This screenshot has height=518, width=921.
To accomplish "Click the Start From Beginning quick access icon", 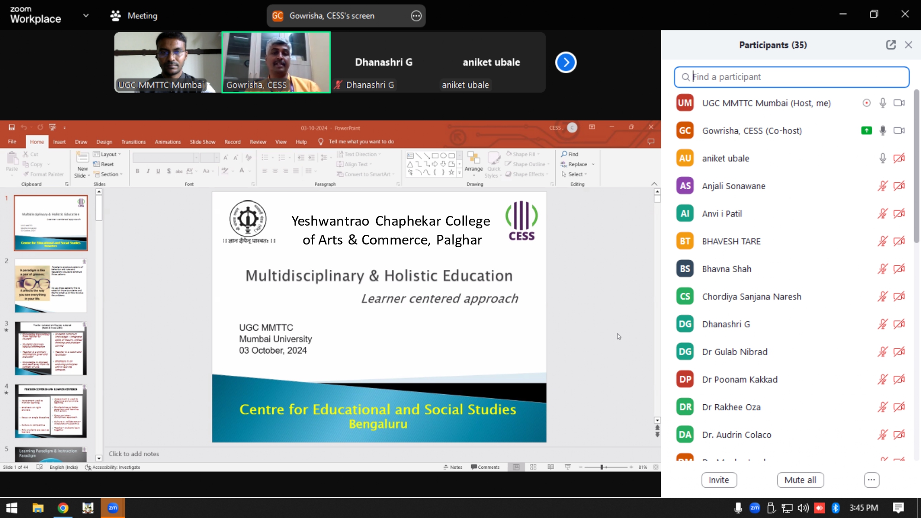I will [x=52, y=128].
